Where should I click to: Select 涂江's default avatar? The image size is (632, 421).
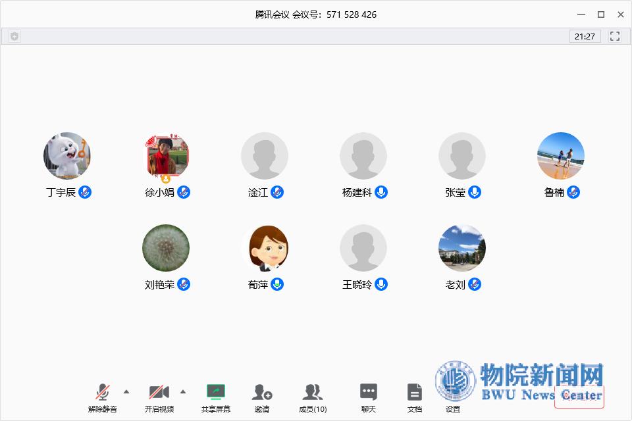265,156
